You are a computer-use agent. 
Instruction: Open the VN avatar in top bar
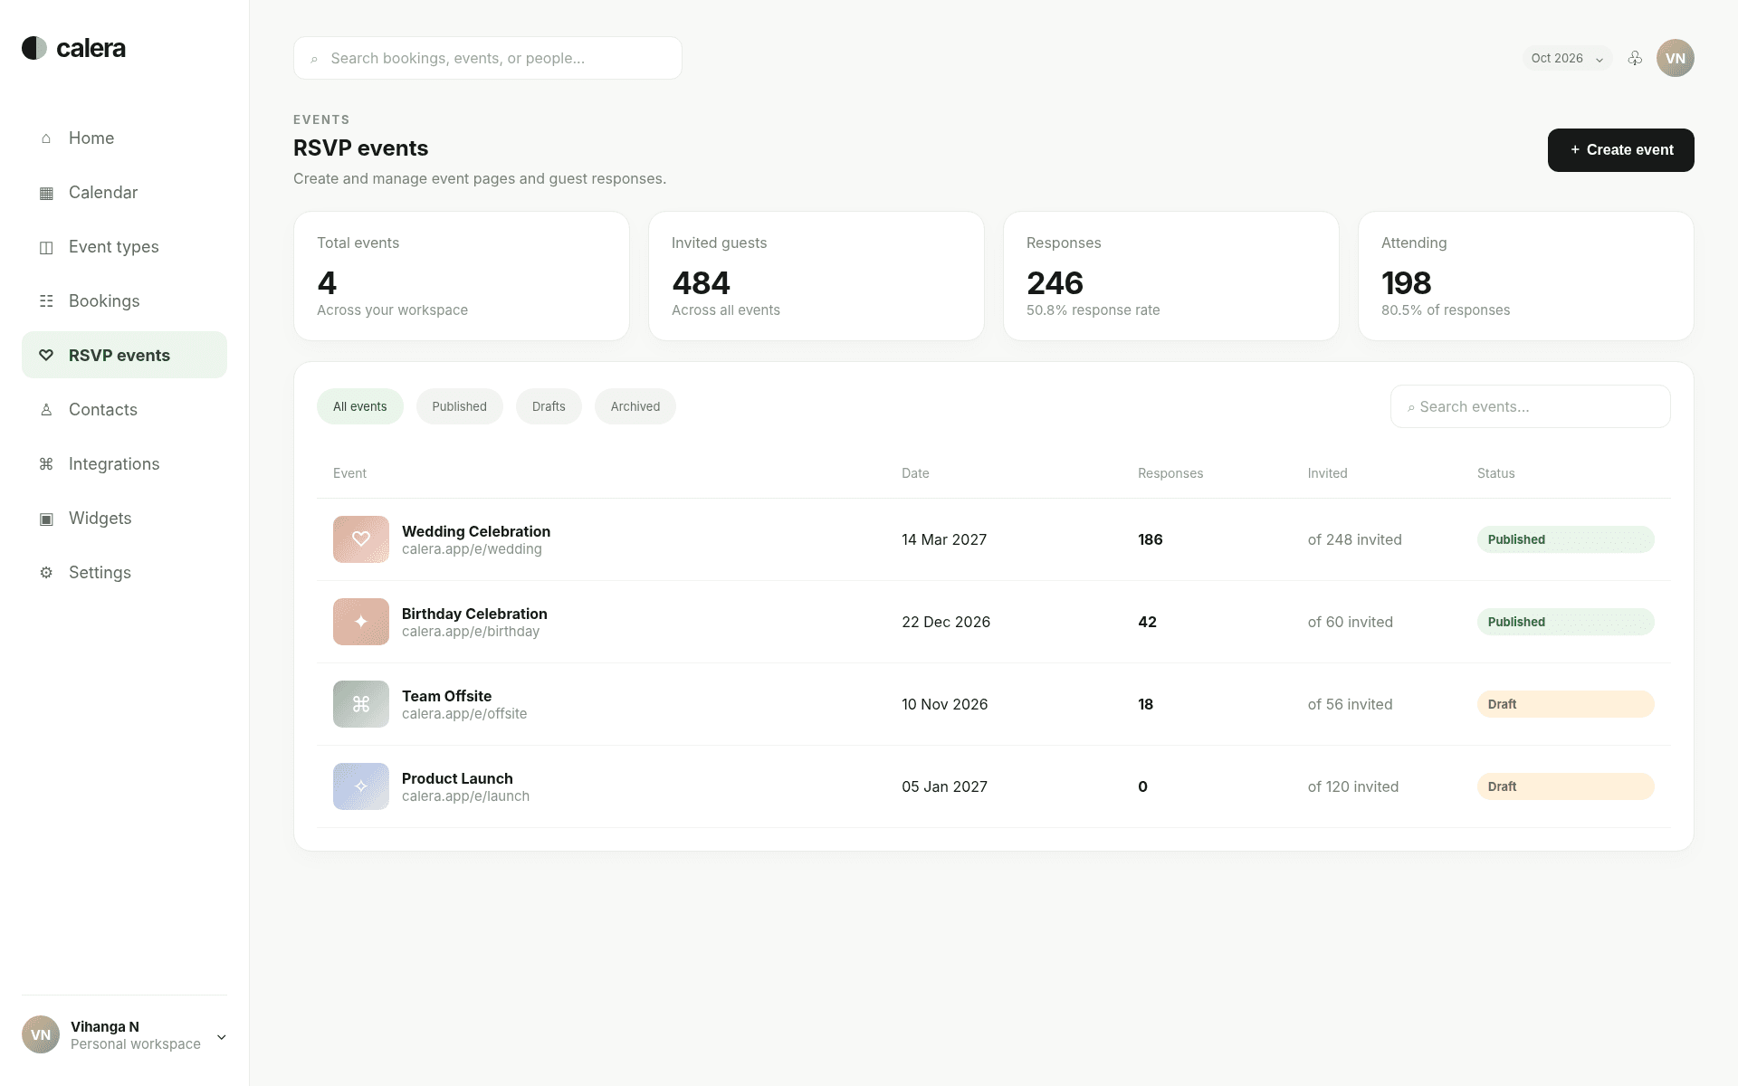click(x=1676, y=58)
